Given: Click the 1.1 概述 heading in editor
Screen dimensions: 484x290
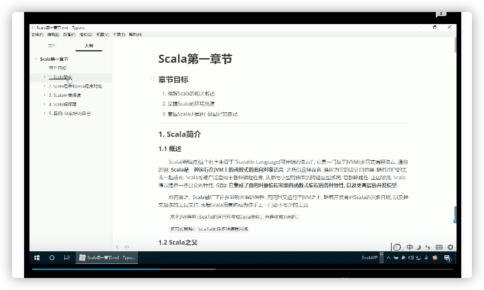Looking at the screenshot, I should [x=170, y=149].
